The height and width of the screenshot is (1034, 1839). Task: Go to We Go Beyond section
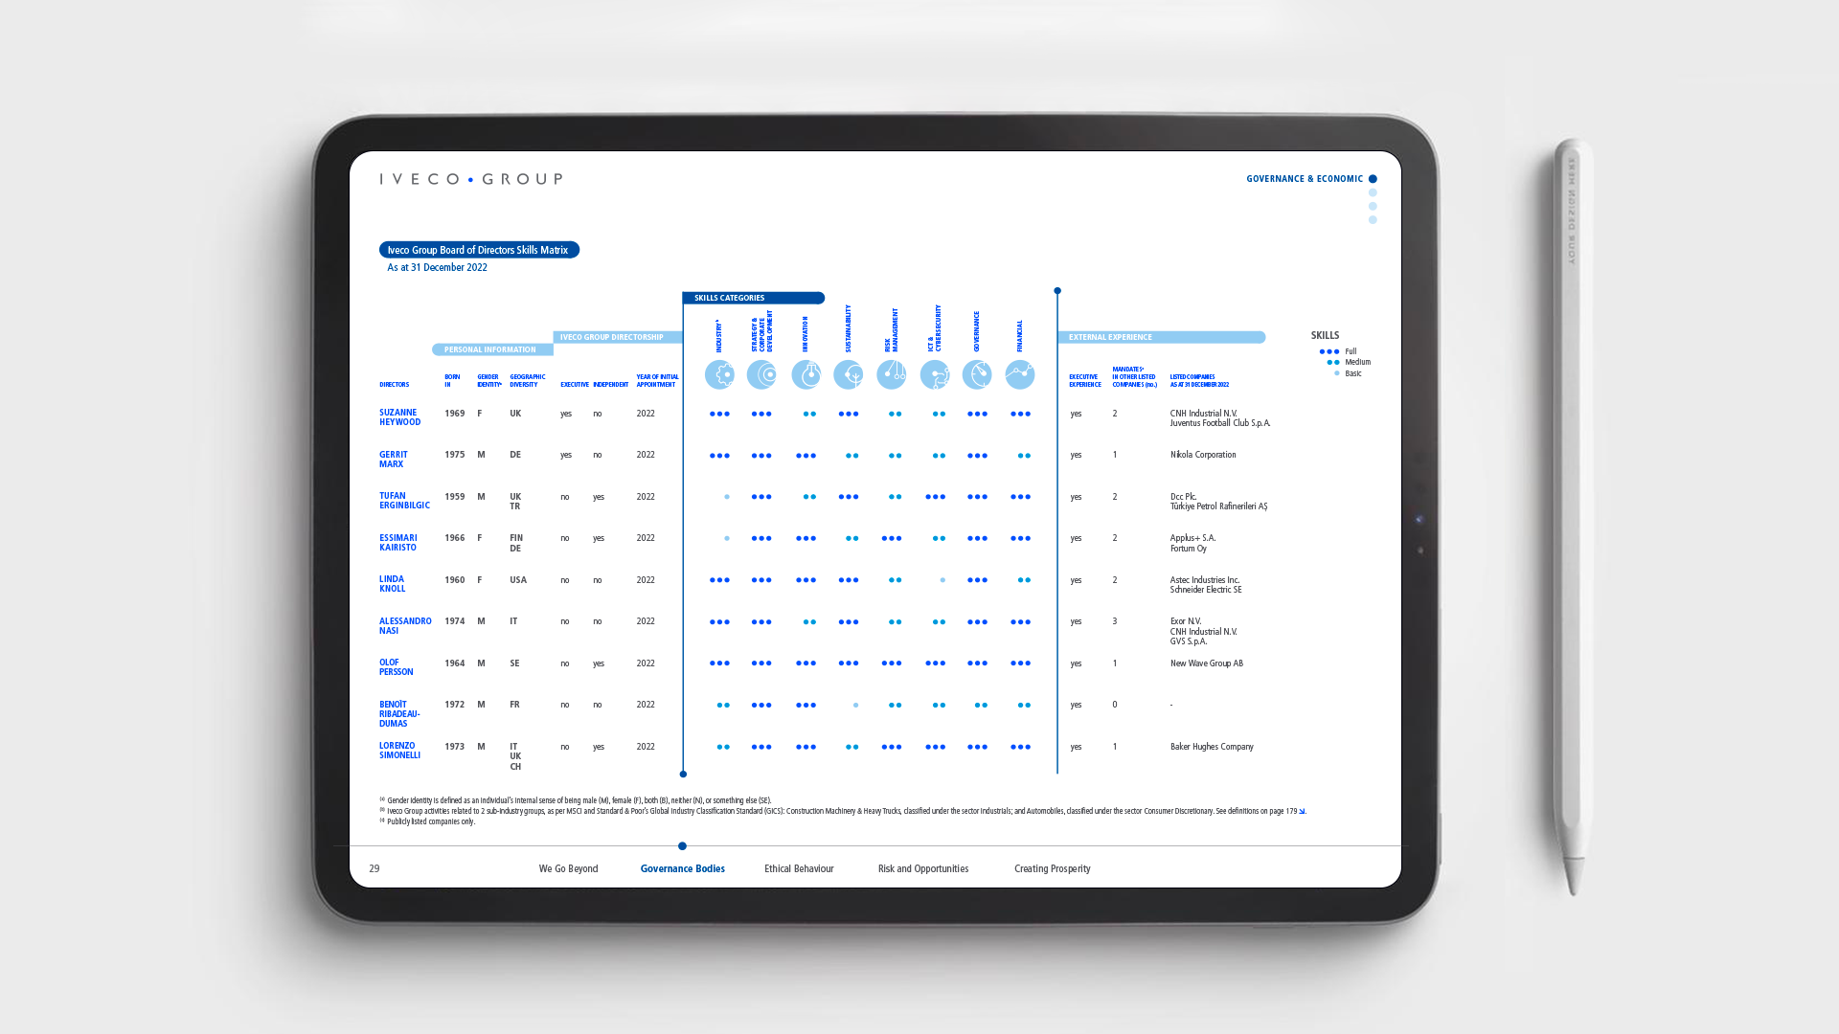coord(568,869)
